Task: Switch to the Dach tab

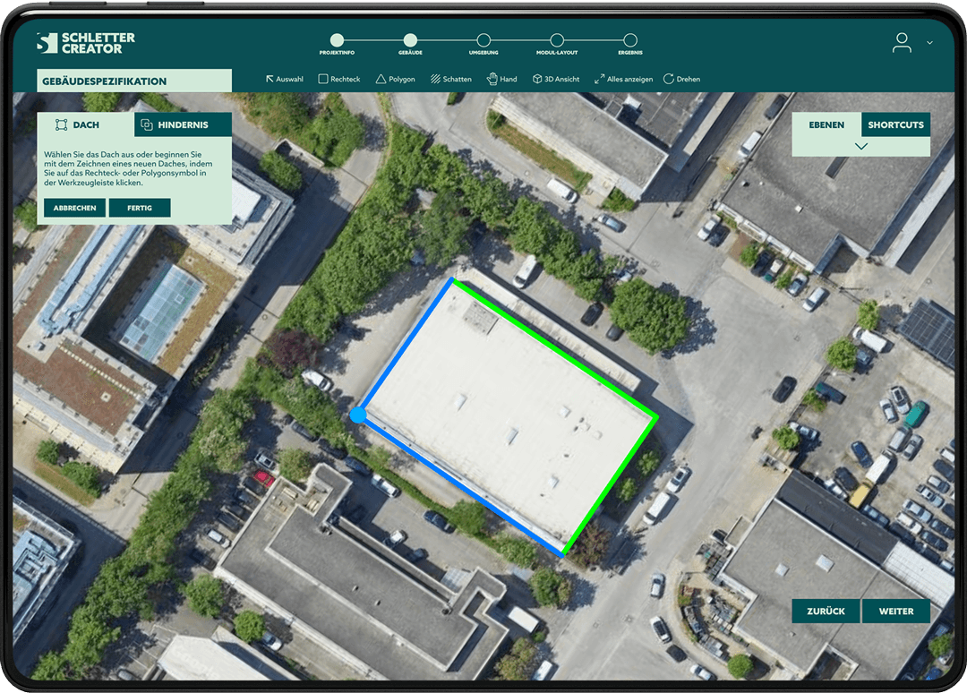Action: (86, 124)
